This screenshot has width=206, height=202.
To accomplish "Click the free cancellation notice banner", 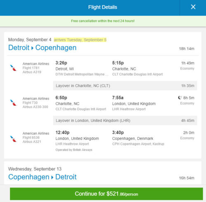I will point(103,21).
